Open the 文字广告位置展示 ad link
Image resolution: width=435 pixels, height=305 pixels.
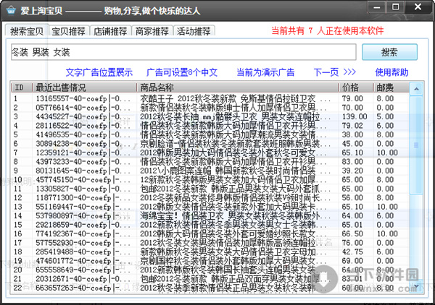click(99, 72)
